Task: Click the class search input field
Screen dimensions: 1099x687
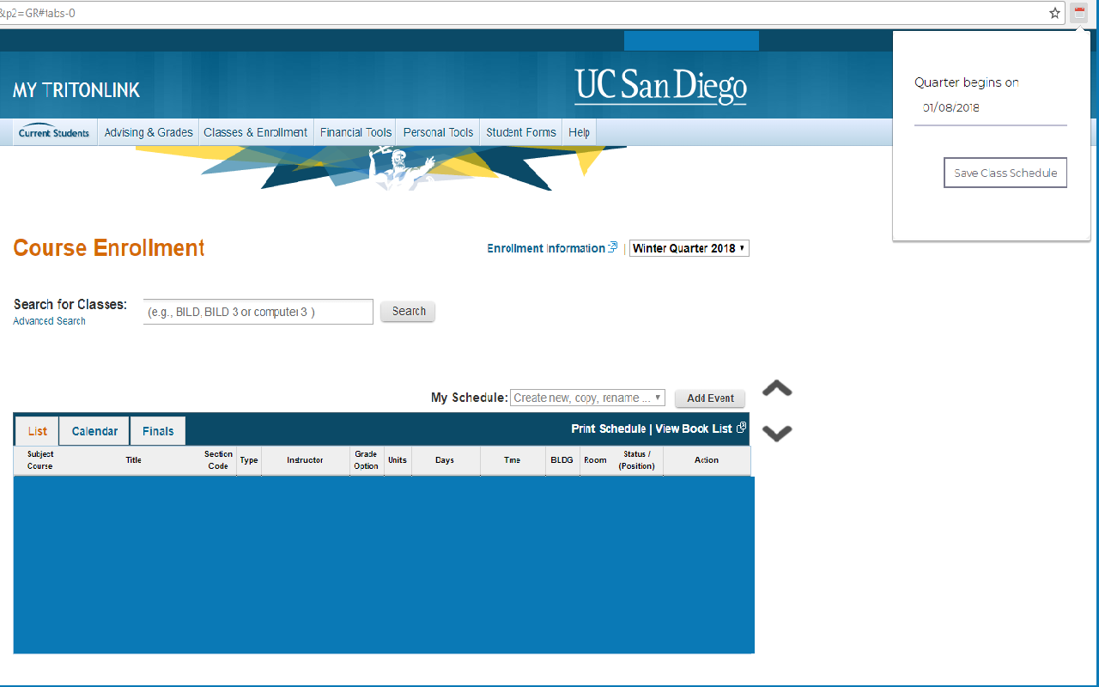Action: click(258, 311)
